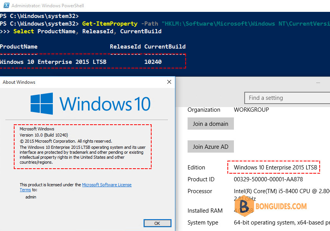330x231 pixels.
Task: Click the Windows 10 Enterprise 2015 LTSB PowerShell output
Action: click(53, 62)
